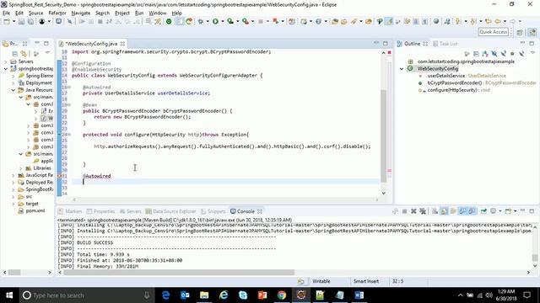Image resolution: width=540 pixels, height=303 pixels.
Task: Click the editor vertical scrollbar thumb
Action: tap(384, 136)
